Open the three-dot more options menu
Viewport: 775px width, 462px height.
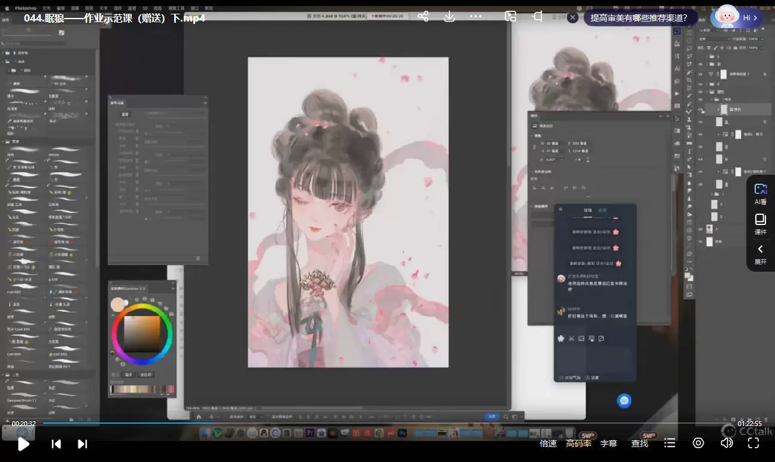[476, 16]
